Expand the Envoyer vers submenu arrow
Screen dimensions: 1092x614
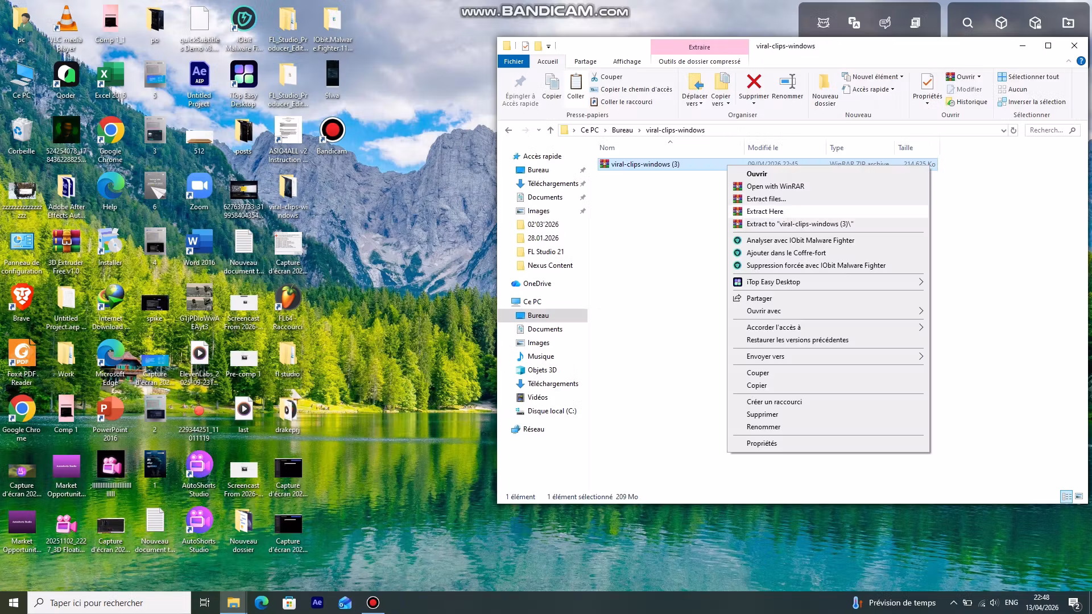921,356
